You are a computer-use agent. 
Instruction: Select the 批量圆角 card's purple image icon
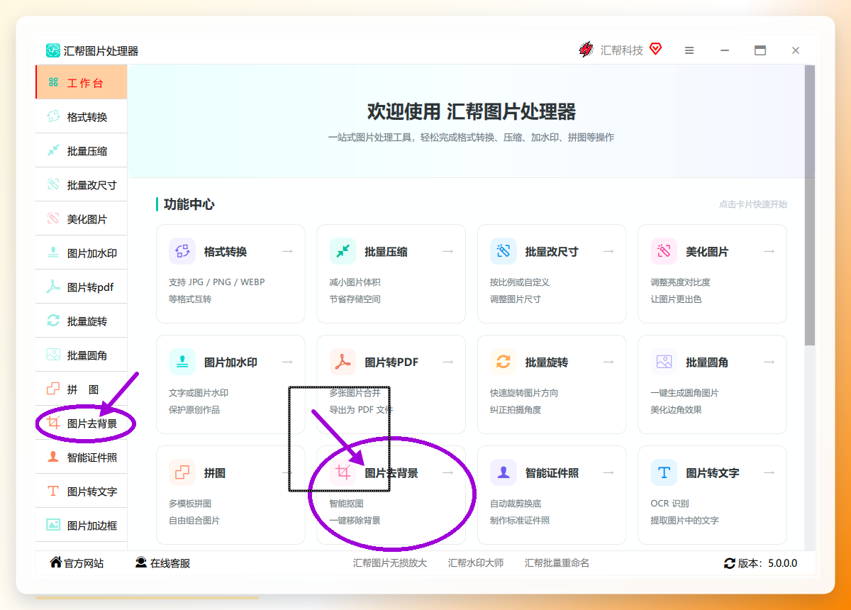click(664, 362)
